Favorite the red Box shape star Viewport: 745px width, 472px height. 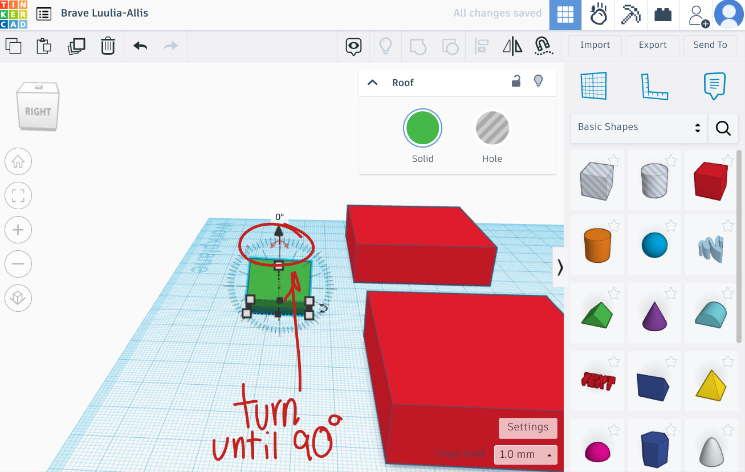[x=727, y=161]
